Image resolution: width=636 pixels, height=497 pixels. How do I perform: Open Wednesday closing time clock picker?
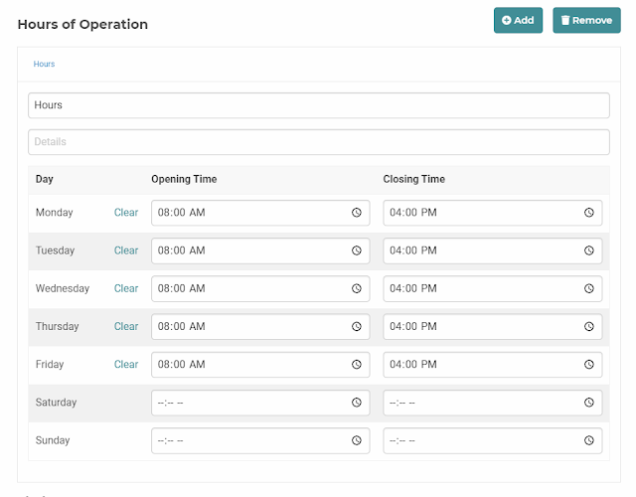tap(589, 288)
